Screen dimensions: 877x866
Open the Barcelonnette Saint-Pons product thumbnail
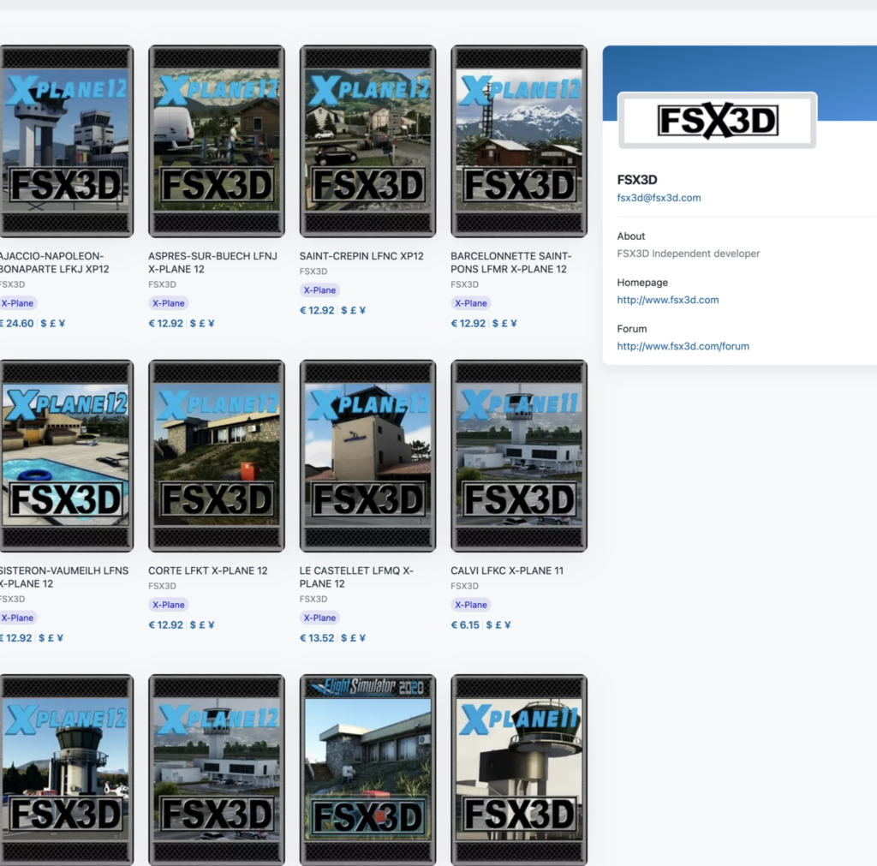pyautogui.click(x=519, y=141)
